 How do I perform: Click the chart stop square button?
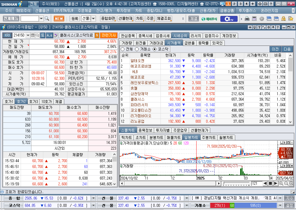(x=270, y=183)
